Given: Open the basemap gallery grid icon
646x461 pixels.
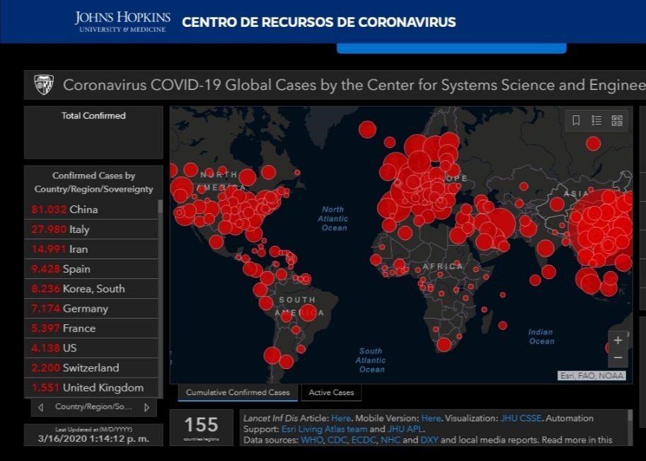Looking at the screenshot, I should coord(617,120).
